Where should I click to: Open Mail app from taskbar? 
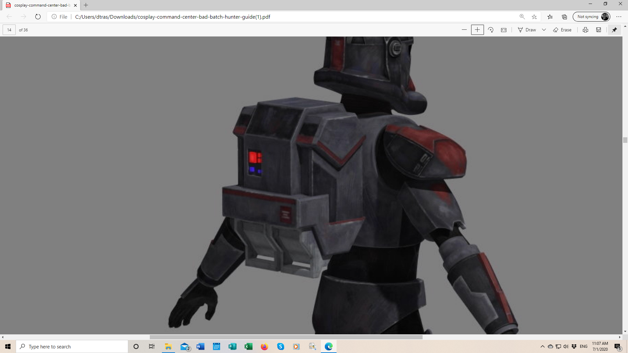point(185,346)
